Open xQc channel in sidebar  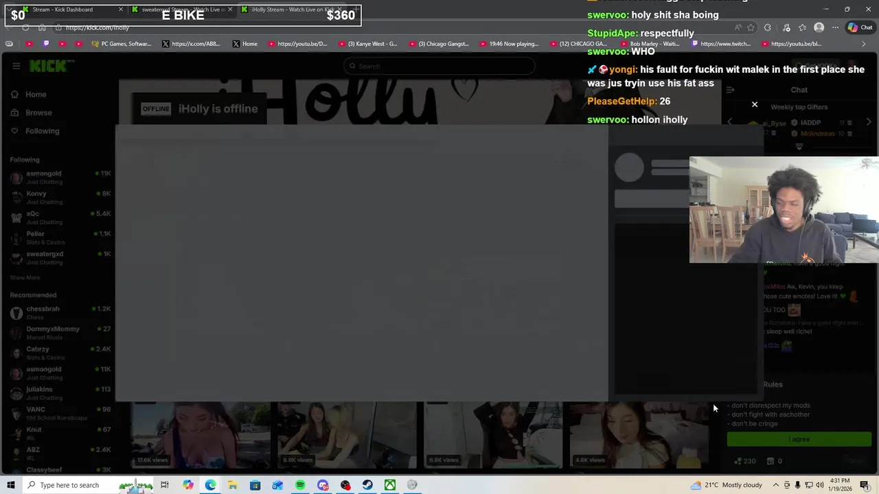point(60,217)
